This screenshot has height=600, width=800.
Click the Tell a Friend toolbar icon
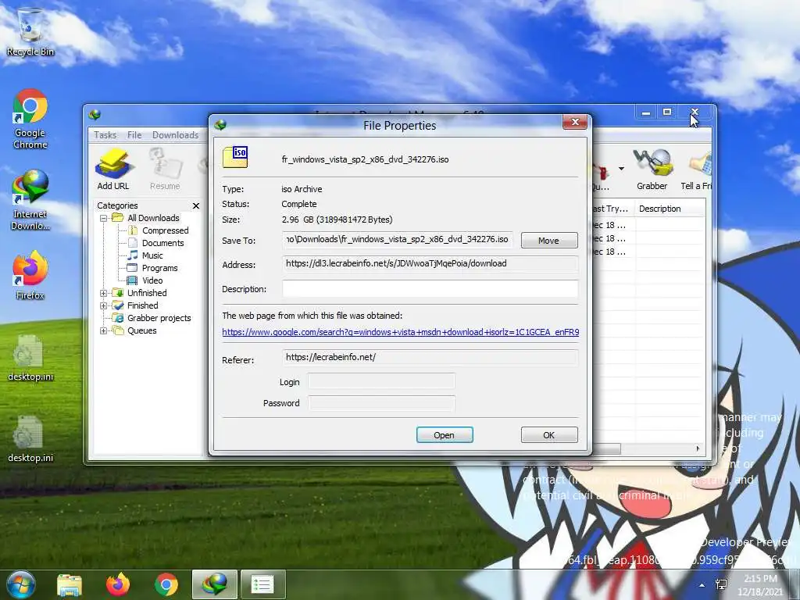pyautogui.click(x=697, y=170)
